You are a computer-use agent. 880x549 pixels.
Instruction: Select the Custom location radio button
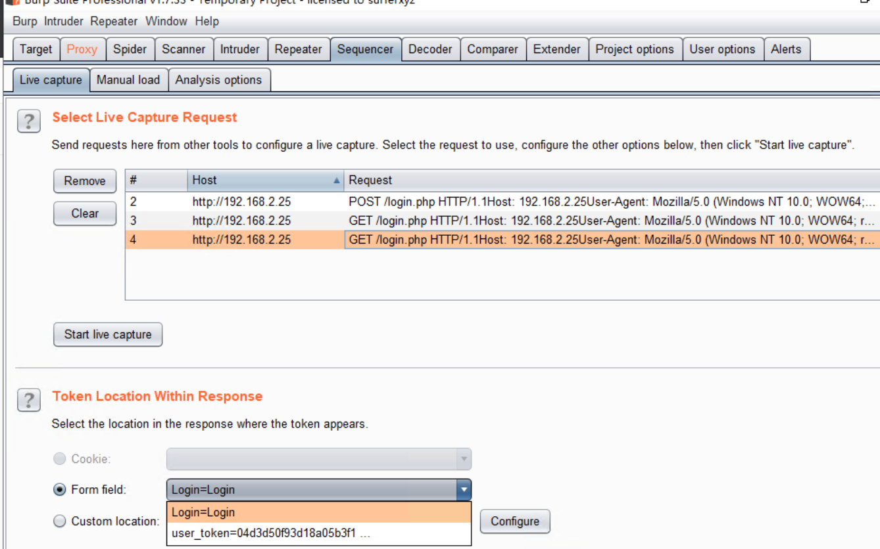[60, 521]
